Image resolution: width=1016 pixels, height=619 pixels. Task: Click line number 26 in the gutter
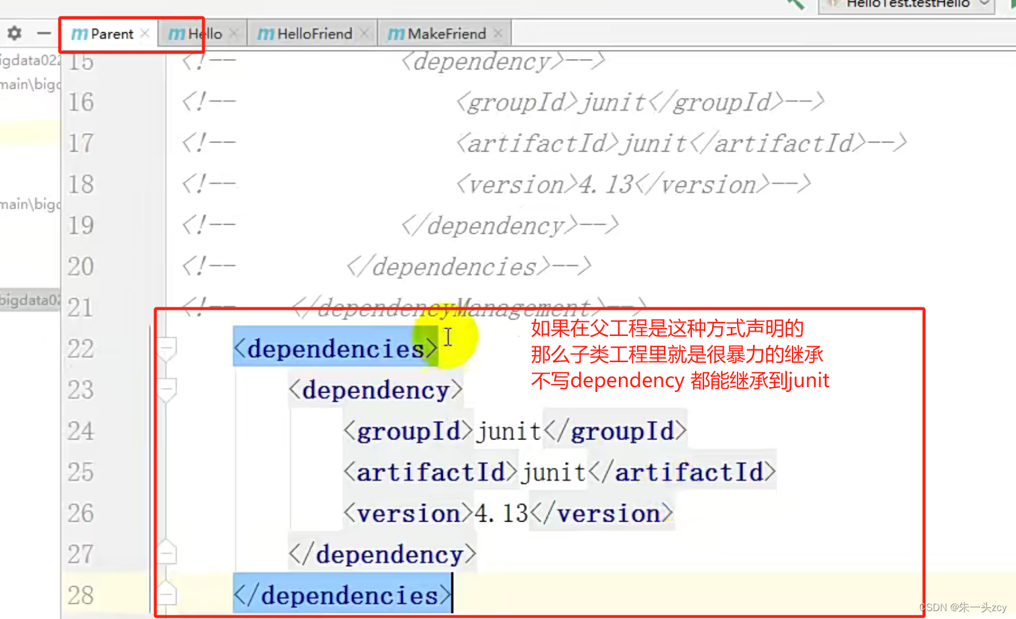pyautogui.click(x=81, y=513)
